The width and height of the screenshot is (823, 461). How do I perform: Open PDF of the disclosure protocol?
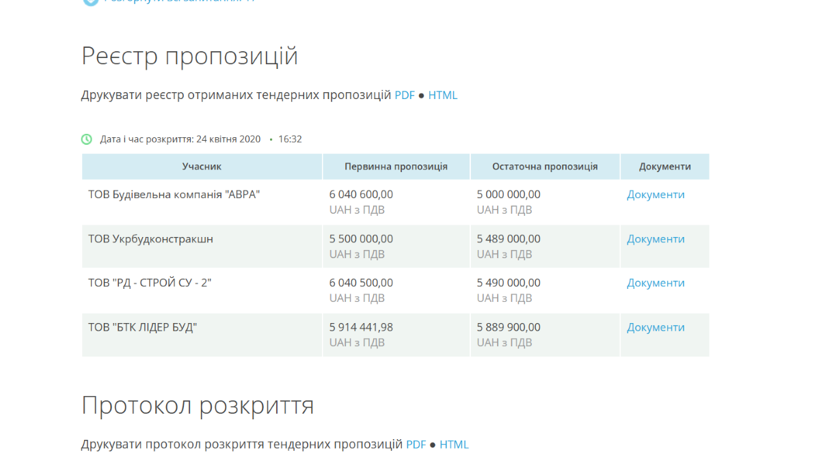[x=416, y=445]
